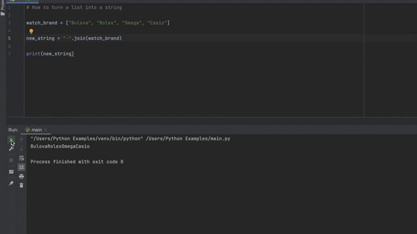Click the join method call on line 5

(x=79, y=38)
